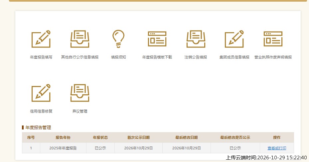Select the date cell under 最后修改日期
This screenshot has width=309, height=162.
point(186,148)
